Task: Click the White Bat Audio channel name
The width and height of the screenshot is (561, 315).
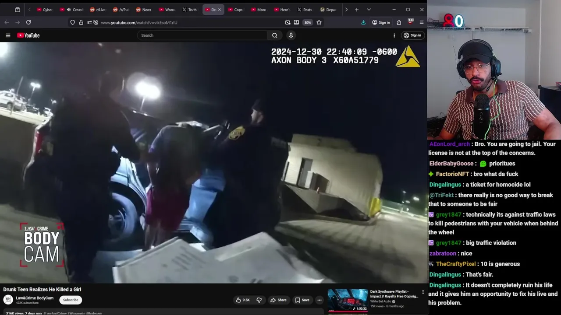Action: 381,301
